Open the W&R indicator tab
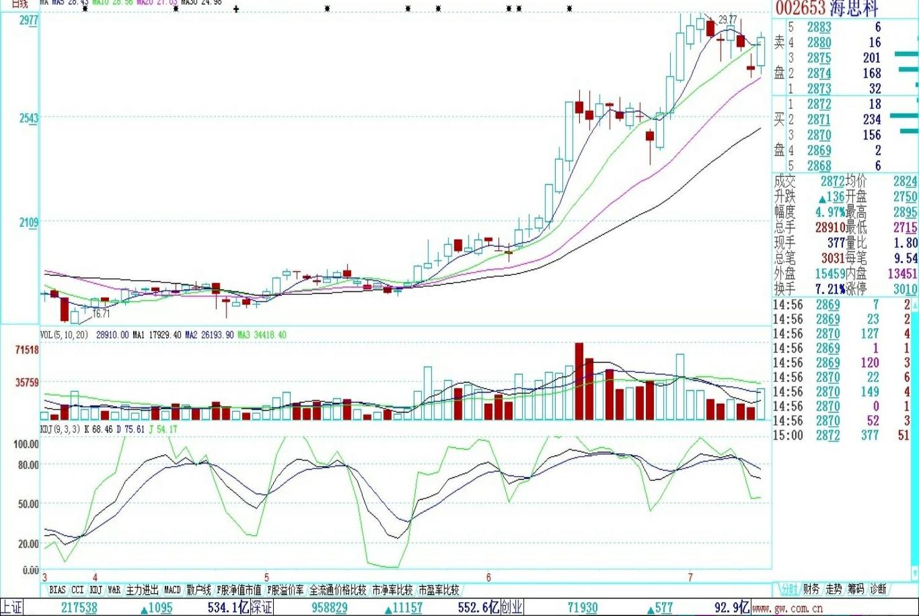Screen dimensions: 919x616 pos(114,590)
